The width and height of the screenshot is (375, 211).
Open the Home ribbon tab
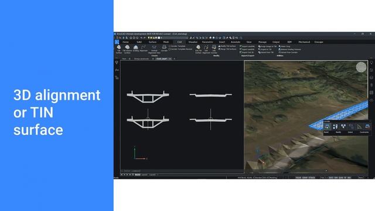[125, 42]
